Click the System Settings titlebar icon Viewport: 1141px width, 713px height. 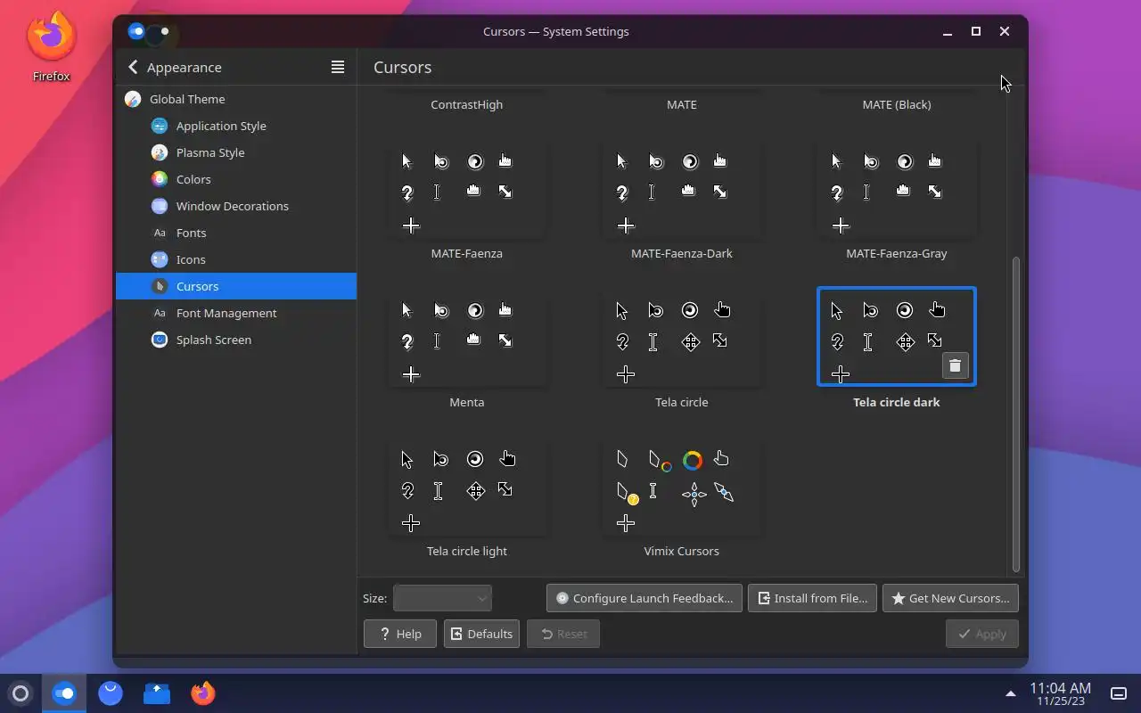[x=136, y=31]
